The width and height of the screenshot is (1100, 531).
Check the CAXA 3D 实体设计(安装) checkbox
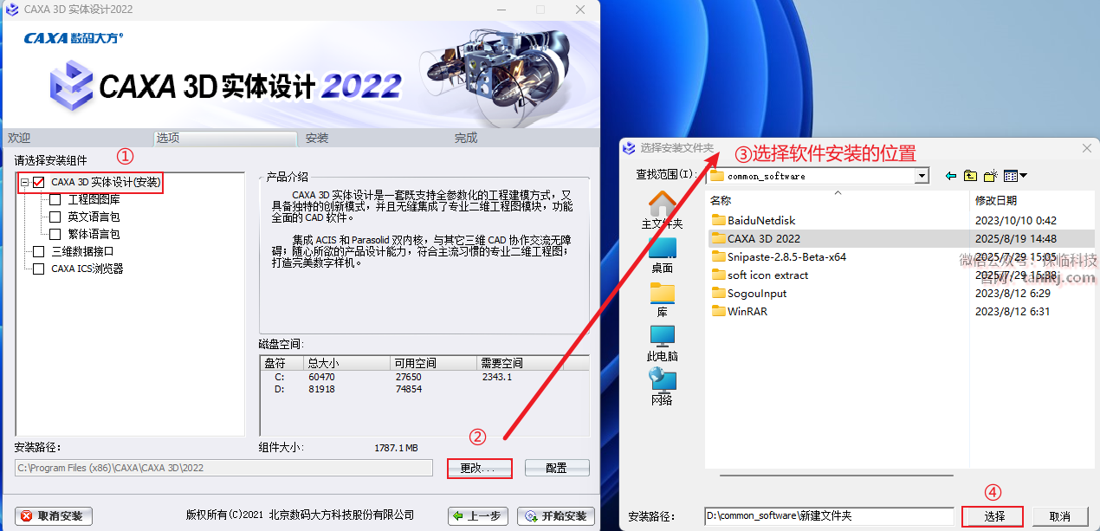point(38,183)
